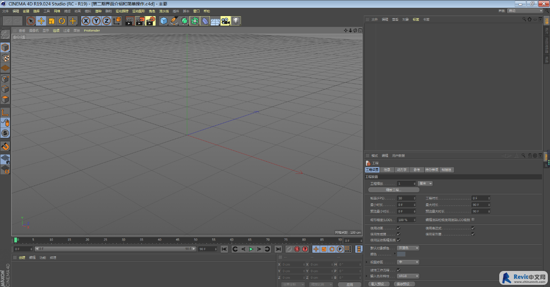
Task: Toggle autokeying red circle button
Action: pos(297,249)
